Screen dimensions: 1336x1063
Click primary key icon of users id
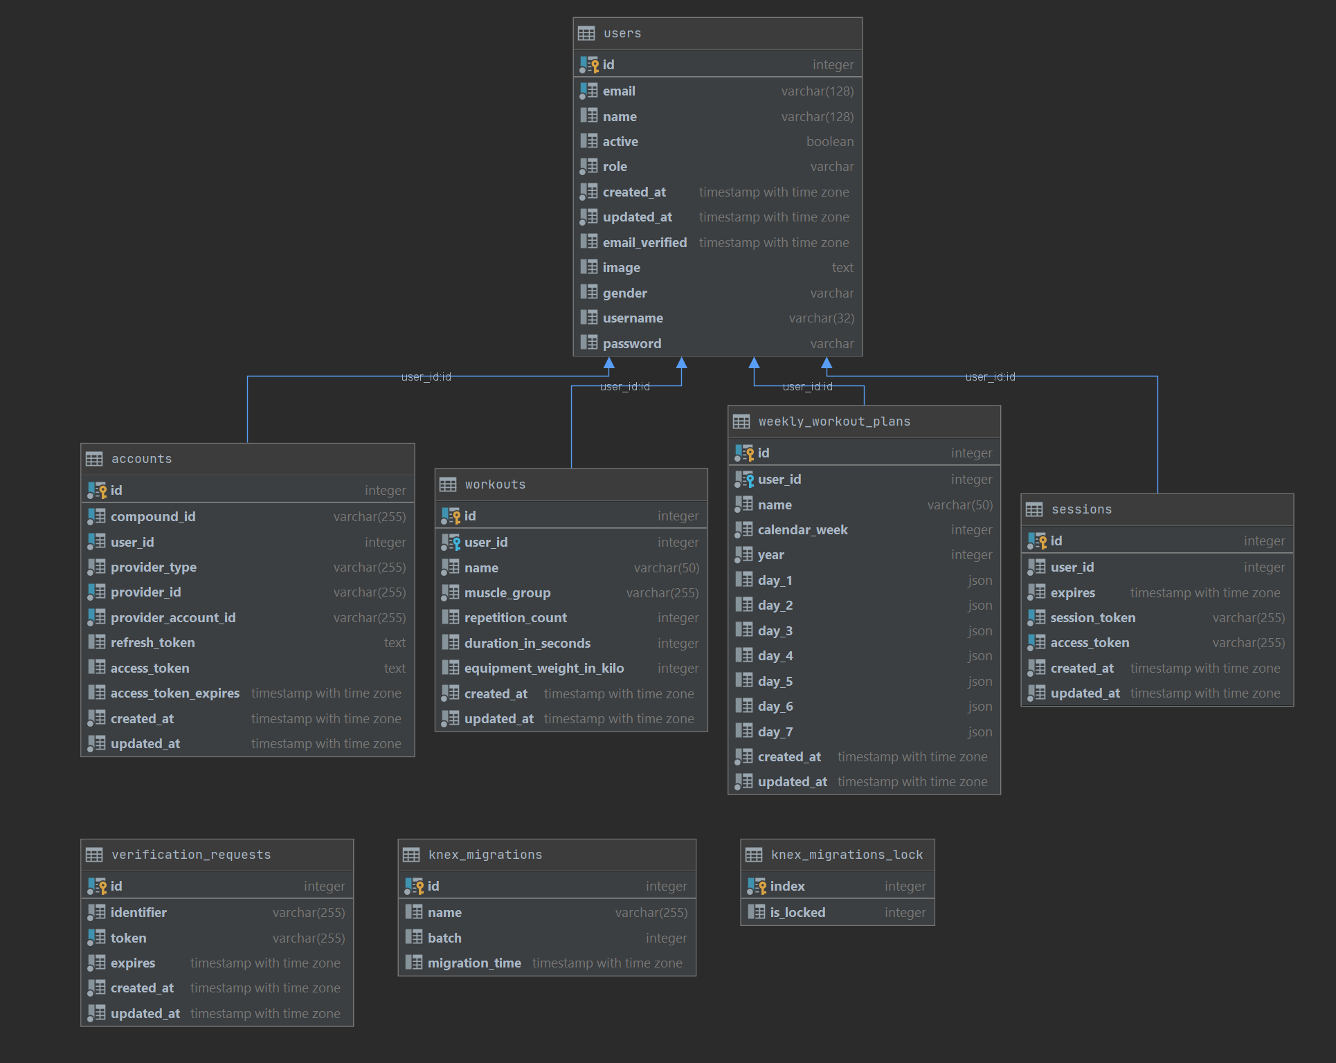click(x=589, y=64)
